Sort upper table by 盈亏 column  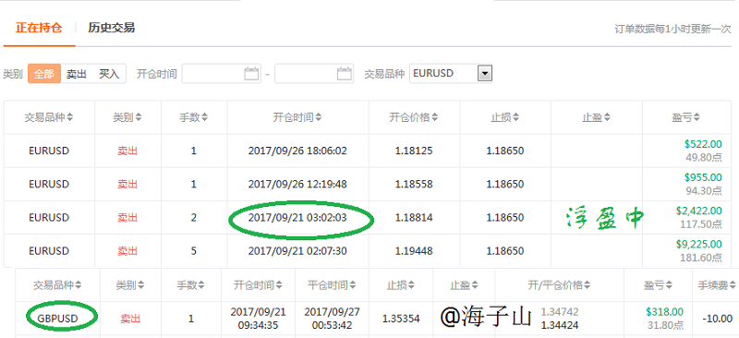coord(686,117)
